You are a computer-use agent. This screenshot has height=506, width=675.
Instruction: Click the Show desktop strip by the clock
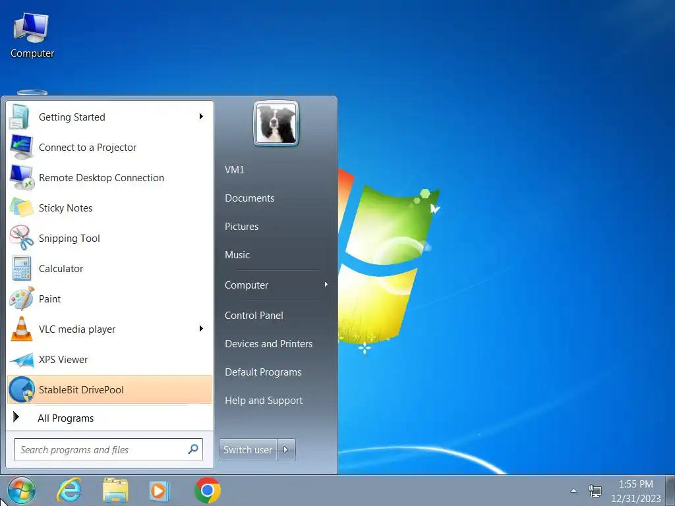[x=670, y=490]
